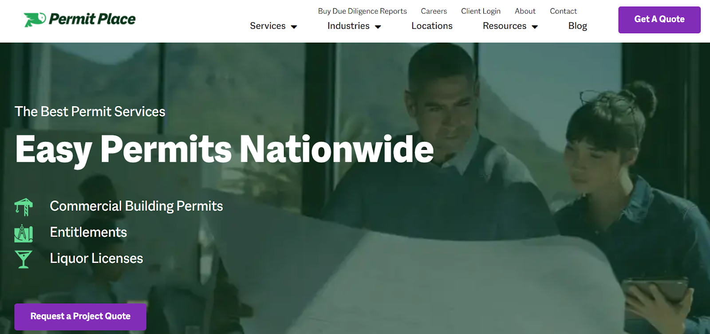Go to the Locations page
Viewport: 710px width, 334px height.
[x=432, y=26]
